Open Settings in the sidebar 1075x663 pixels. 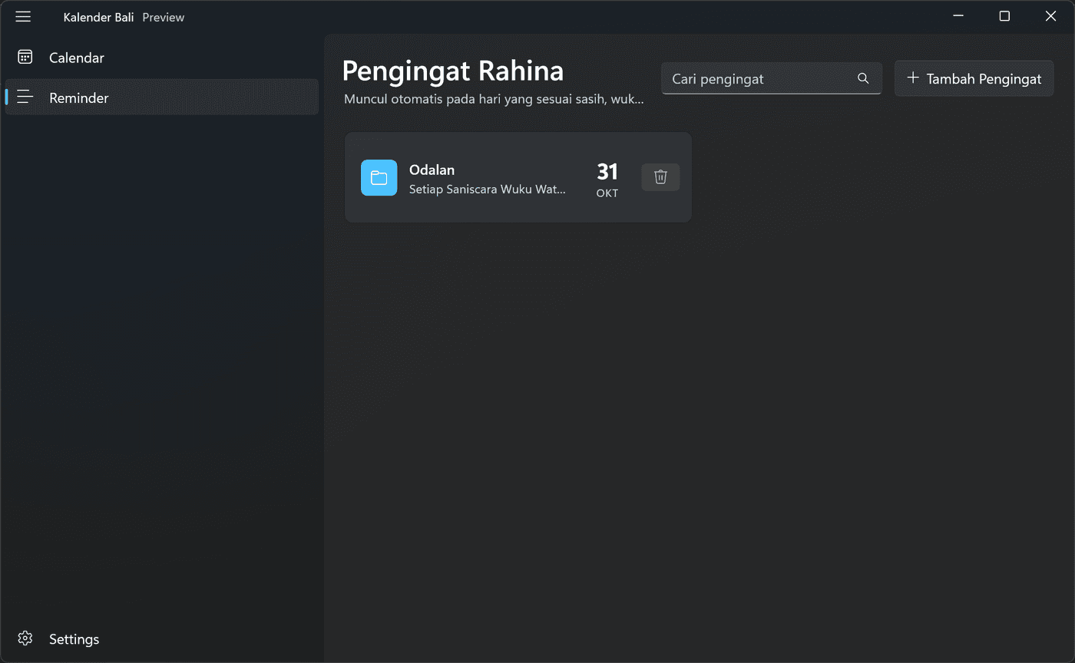pos(162,638)
